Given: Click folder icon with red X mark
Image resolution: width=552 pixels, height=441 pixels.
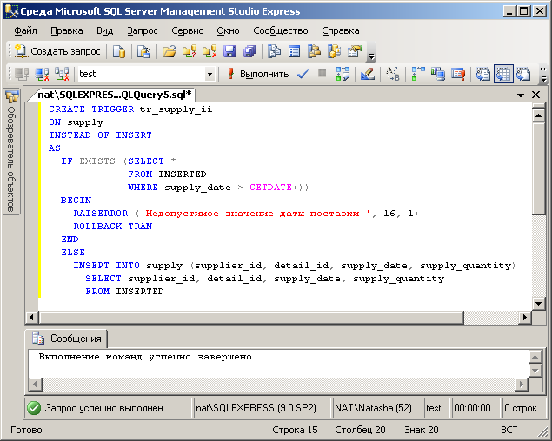Looking at the screenshot, I should (x=209, y=52).
